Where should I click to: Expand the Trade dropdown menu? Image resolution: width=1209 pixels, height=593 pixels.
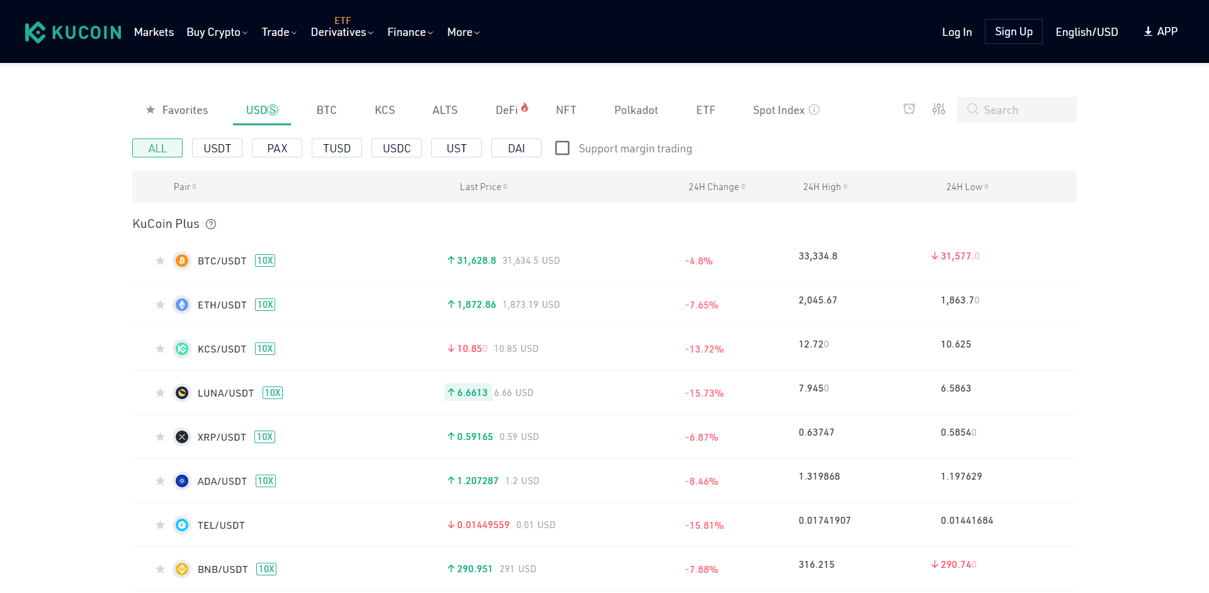click(x=278, y=32)
